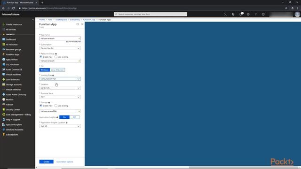Open Advisor in sidebar
The image size is (301, 169).
coord(8,105)
